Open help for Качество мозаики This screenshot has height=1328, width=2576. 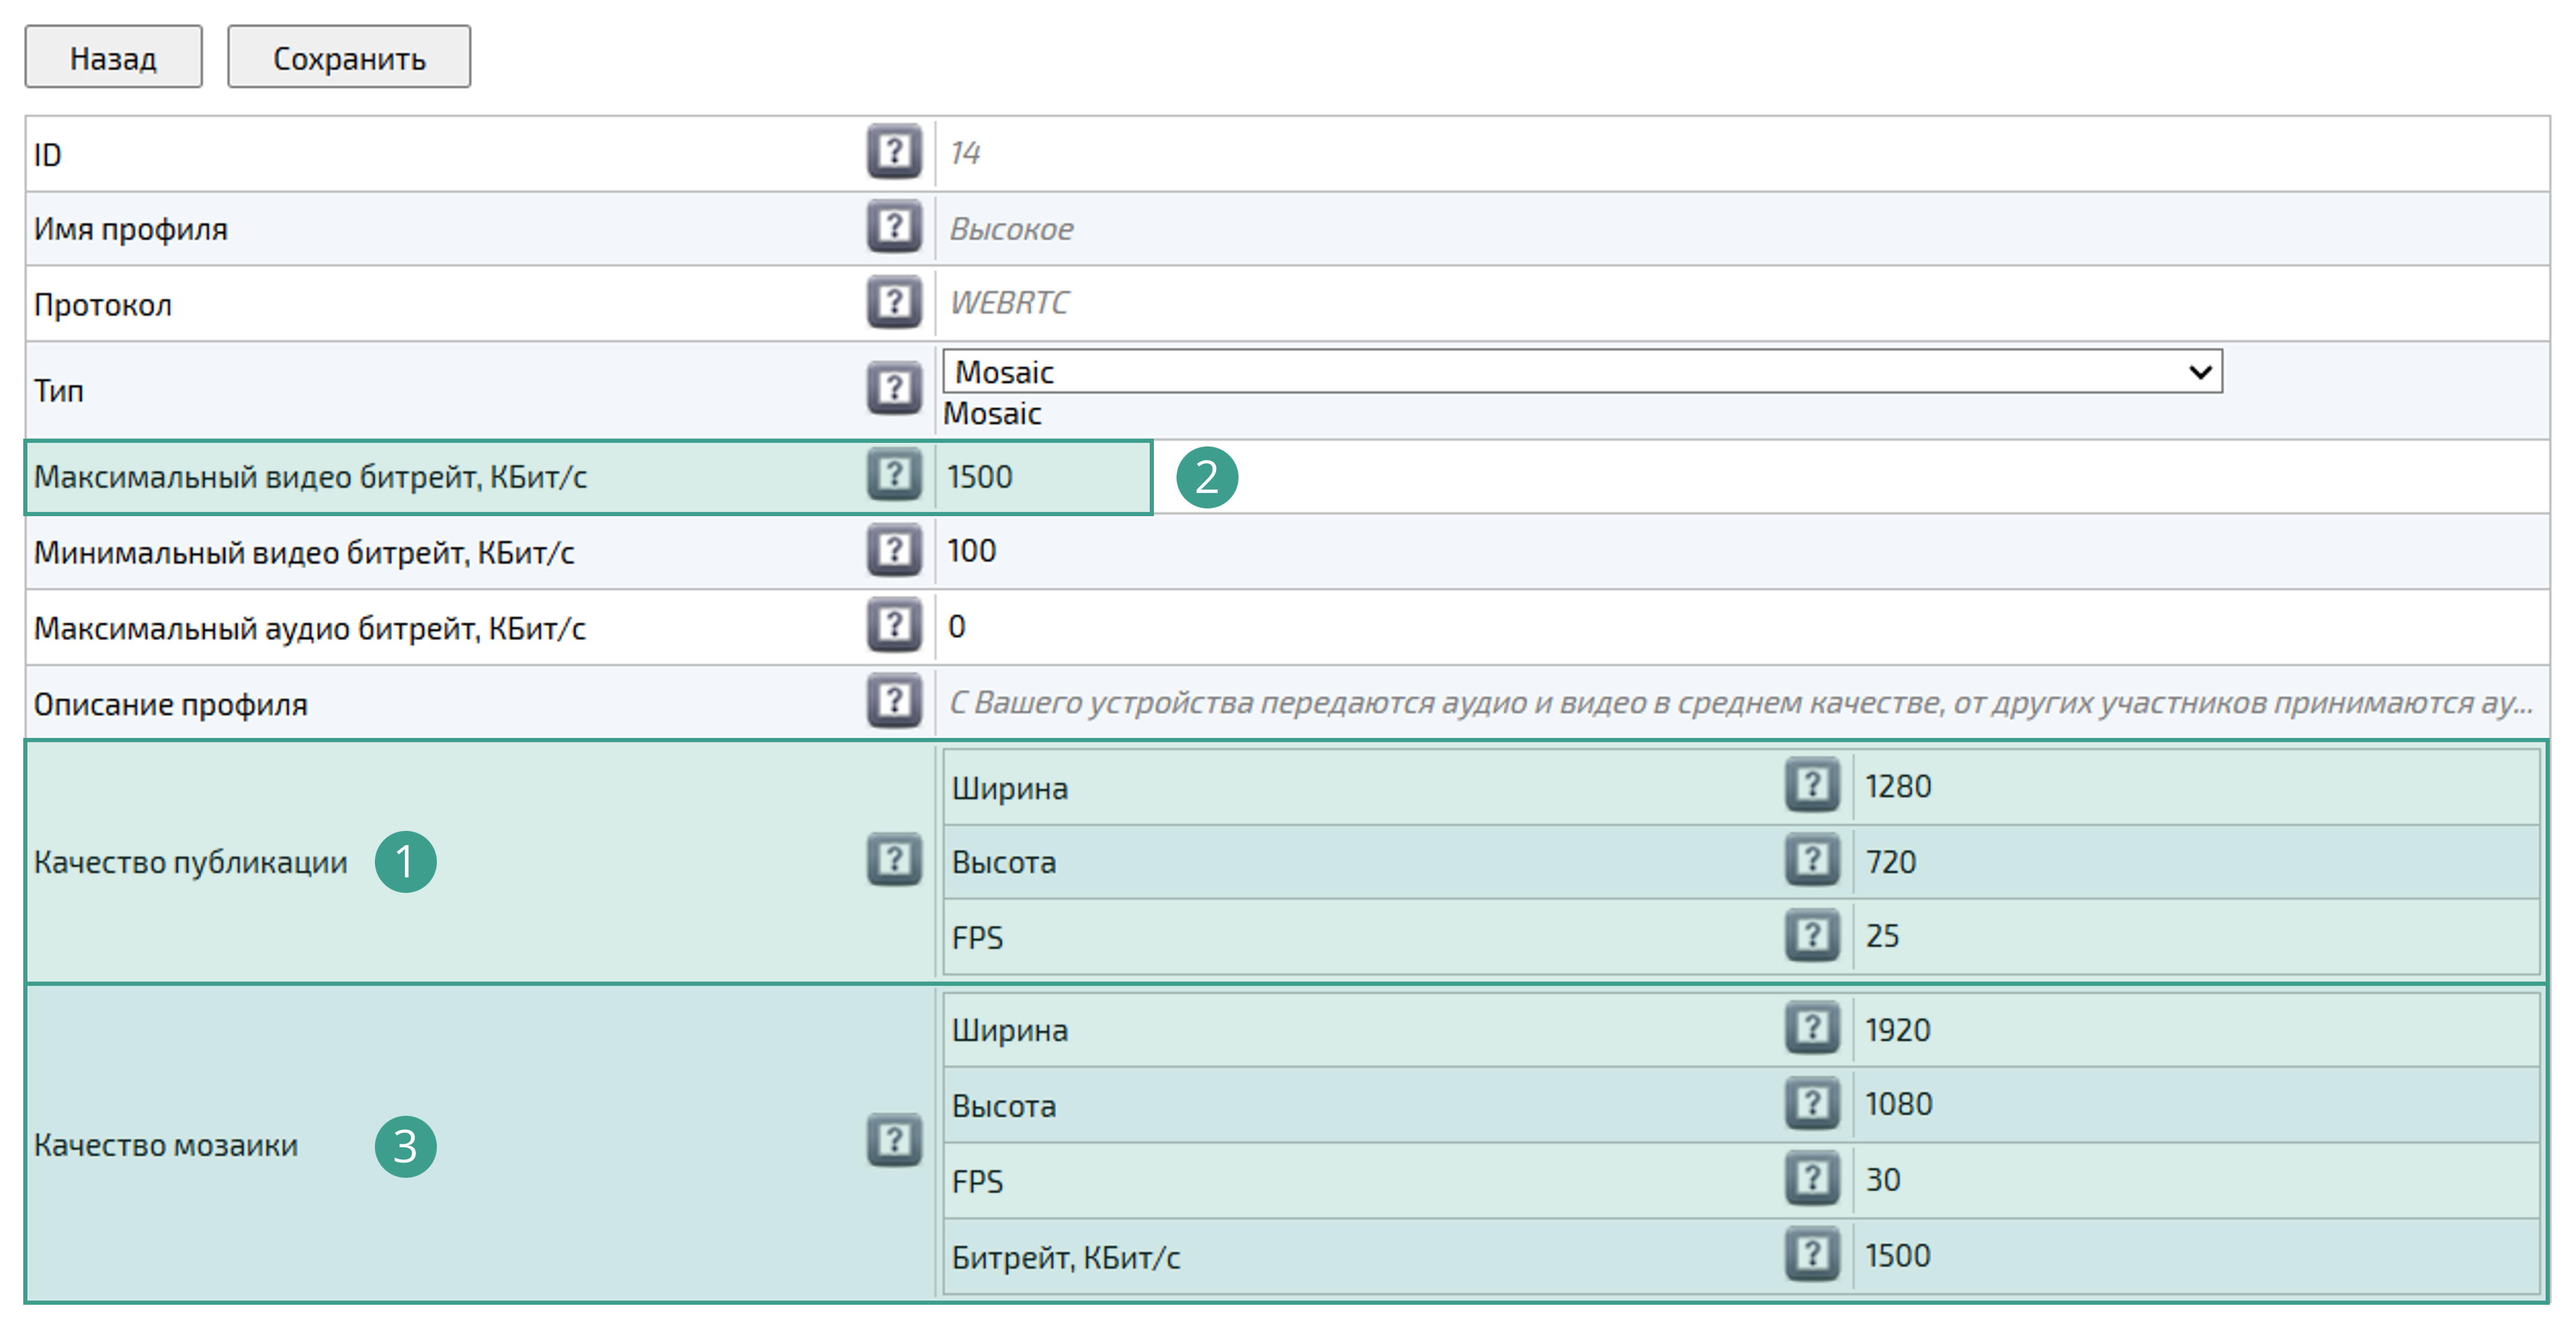click(893, 1141)
